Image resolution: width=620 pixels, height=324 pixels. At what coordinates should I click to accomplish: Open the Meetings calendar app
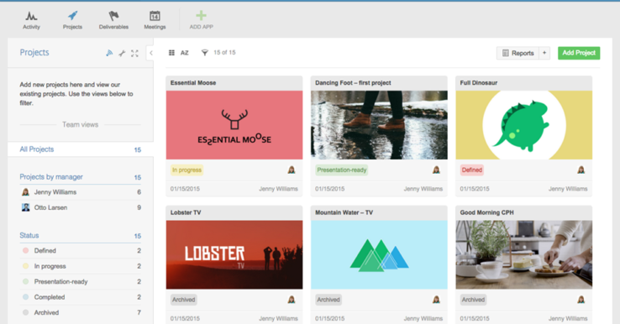(x=155, y=20)
